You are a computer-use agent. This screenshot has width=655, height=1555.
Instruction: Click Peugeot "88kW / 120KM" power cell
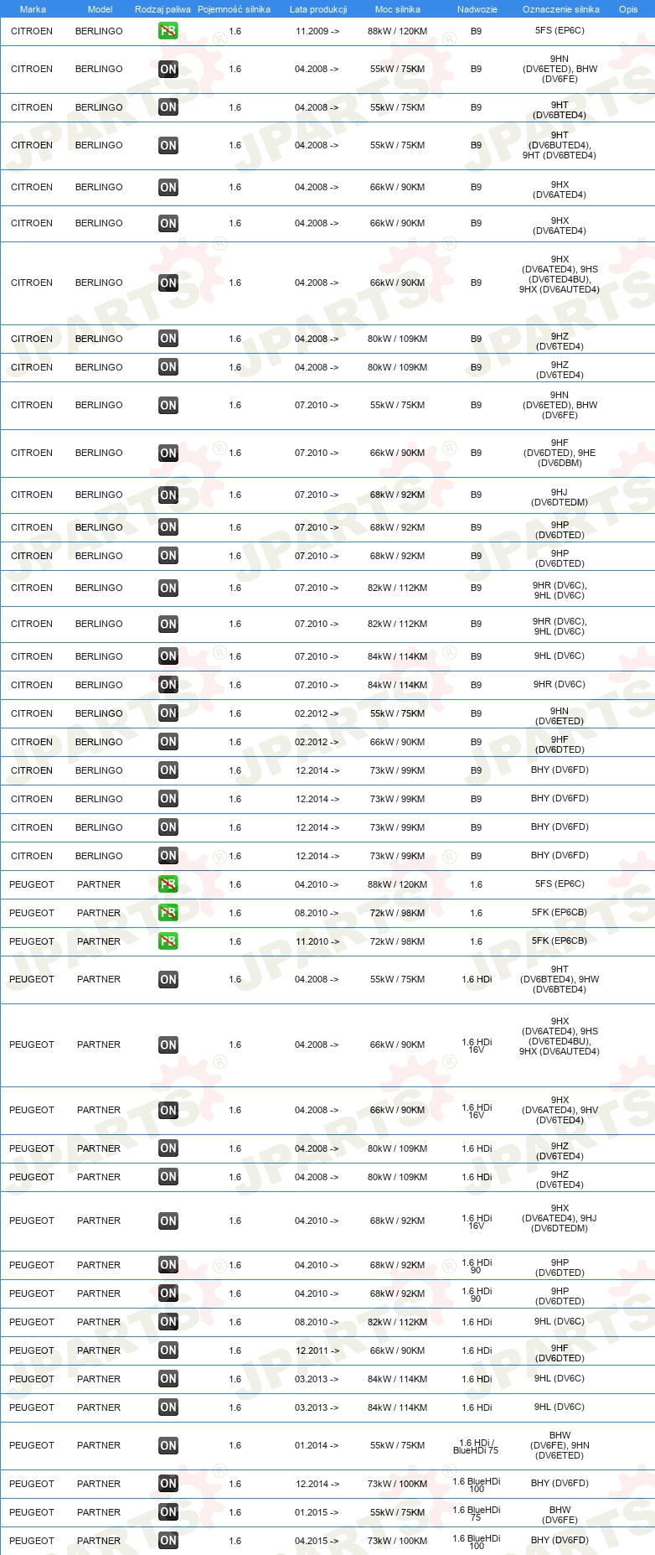coord(397,884)
